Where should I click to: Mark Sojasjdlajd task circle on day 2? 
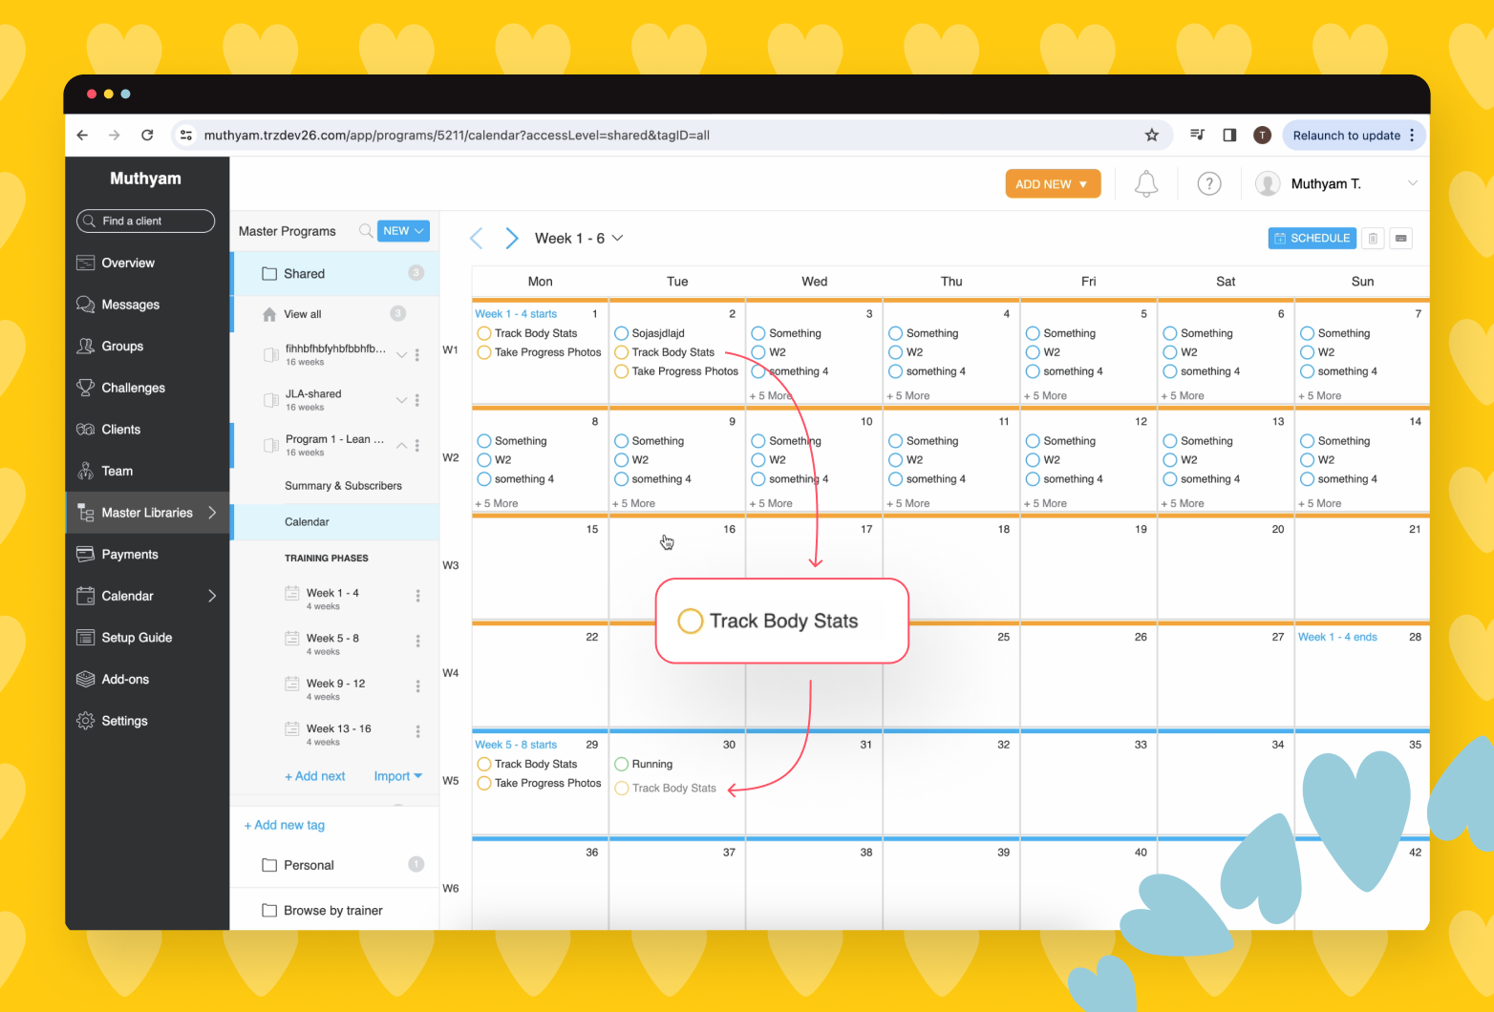click(x=622, y=333)
